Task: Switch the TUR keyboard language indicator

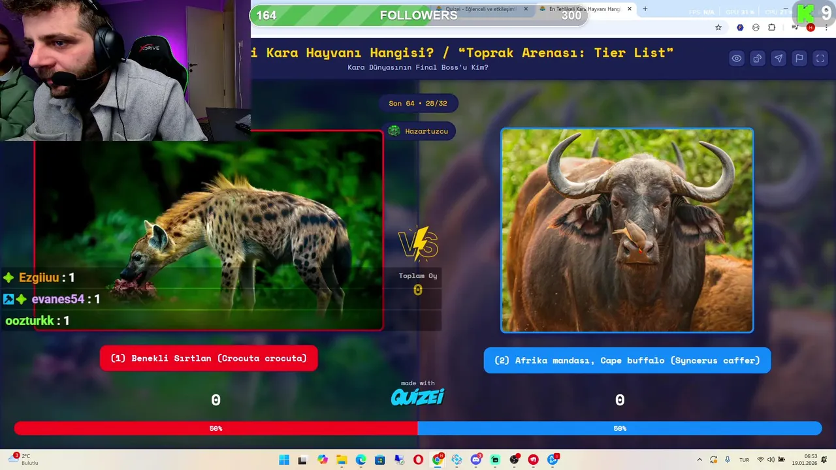Action: click(744, 460)
